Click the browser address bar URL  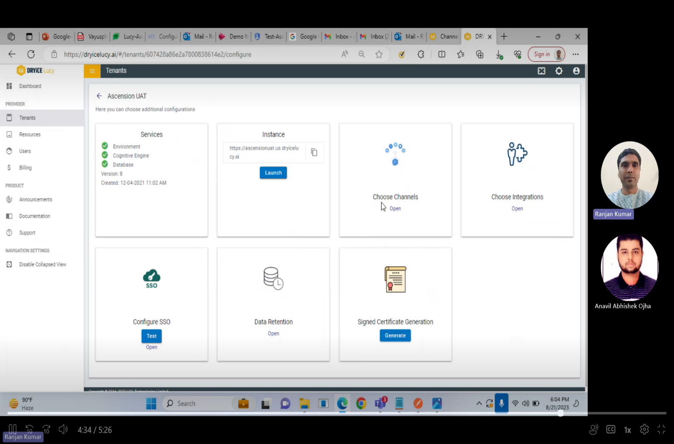coord(158,54)
